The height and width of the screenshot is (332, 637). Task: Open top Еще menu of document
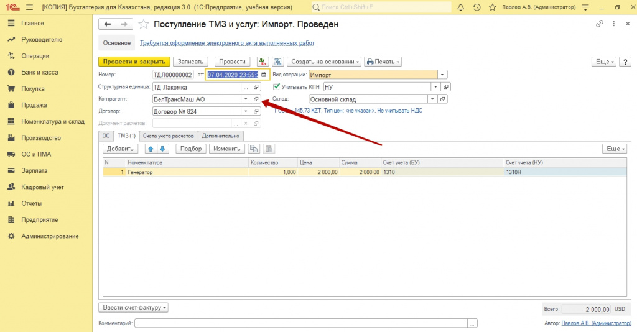(x=604, y=62)
